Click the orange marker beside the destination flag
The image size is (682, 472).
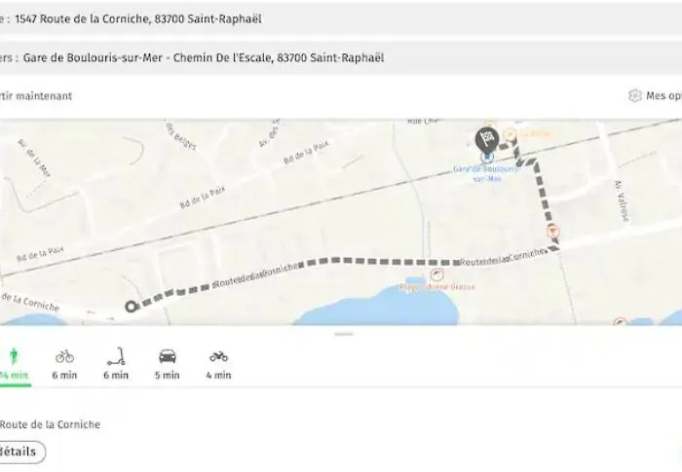(510, 133)
